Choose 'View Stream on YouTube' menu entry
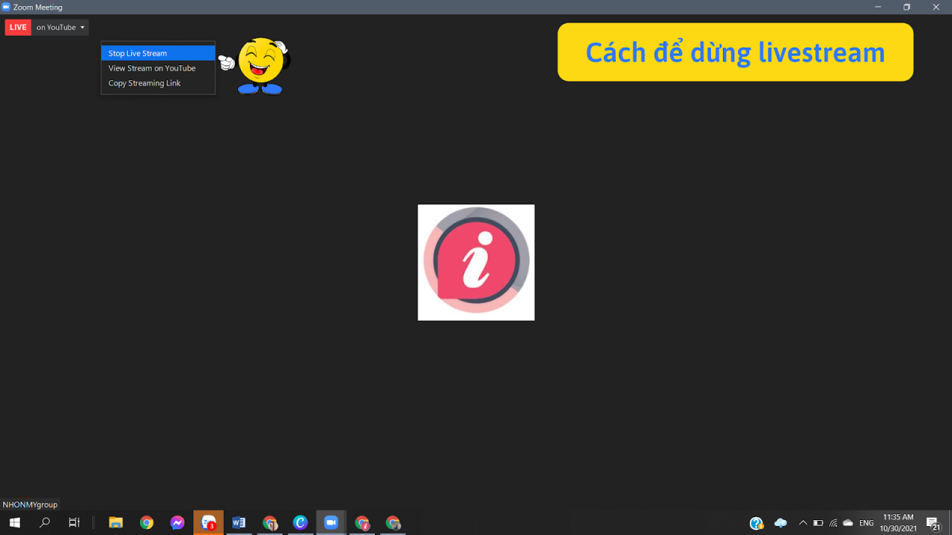 coord(152,68)
